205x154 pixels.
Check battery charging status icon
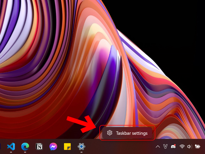(x=198, y=146)
